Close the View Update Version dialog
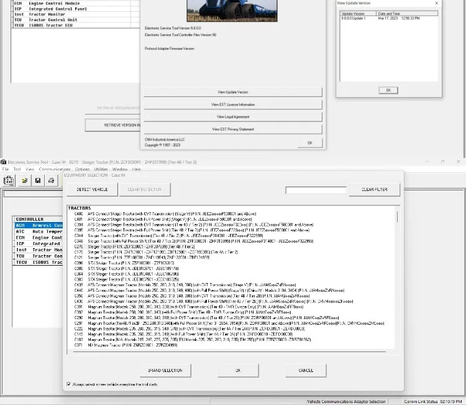466x405 pixels. pyautogui.click(x=436, y=3)
